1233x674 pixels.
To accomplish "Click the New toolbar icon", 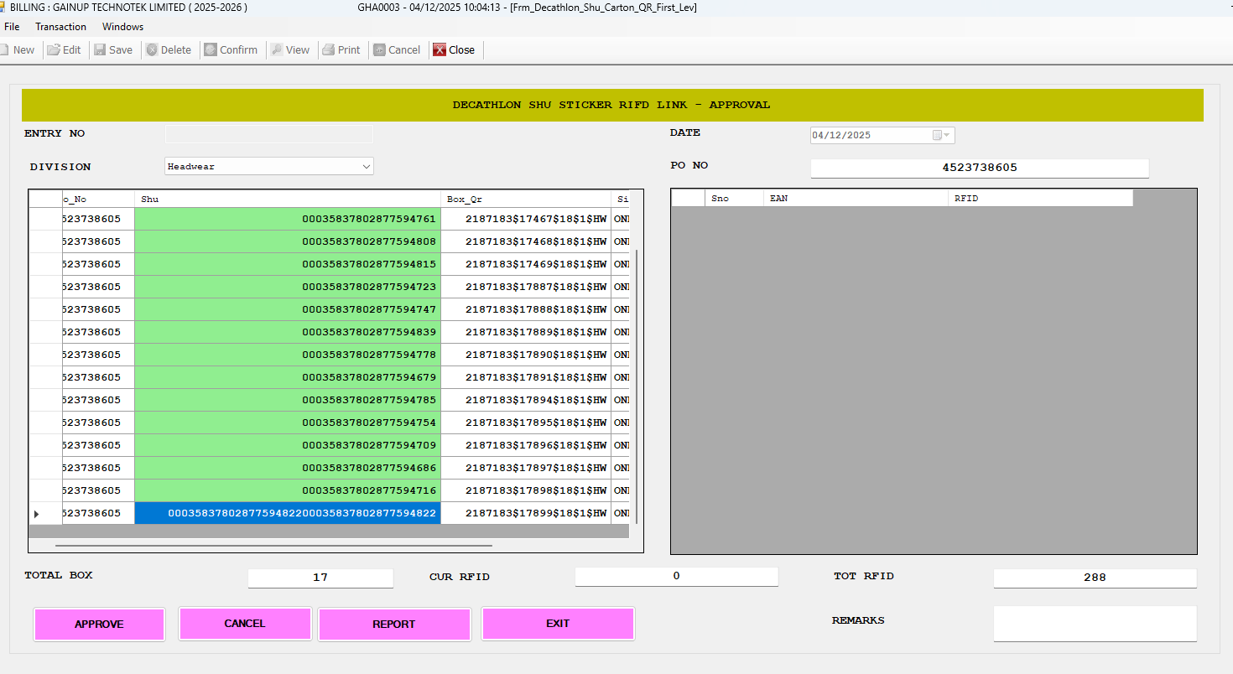I will 4,50.
